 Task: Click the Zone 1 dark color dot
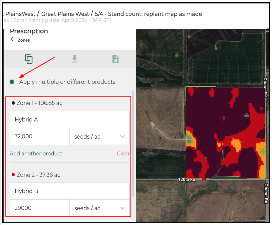(13, 103)
